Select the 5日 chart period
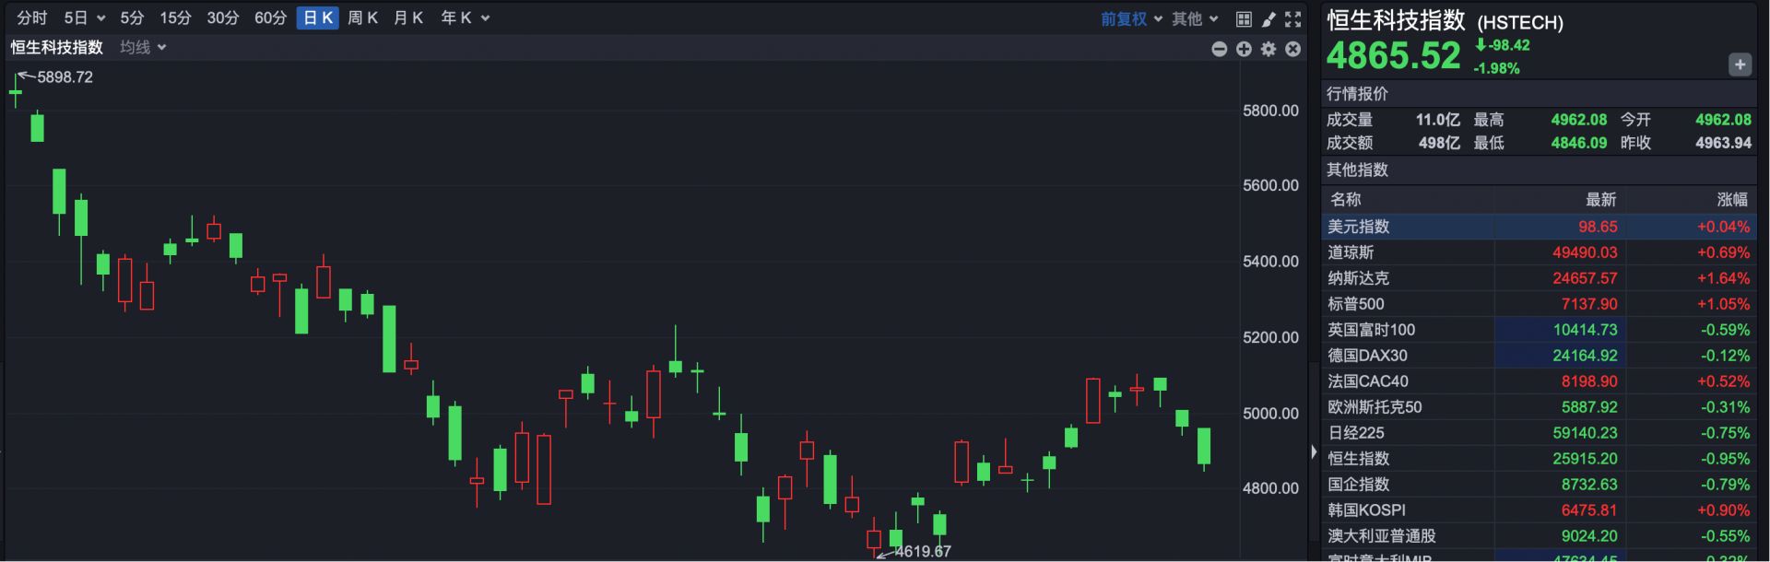1770x562 pixels. point(76,18)
